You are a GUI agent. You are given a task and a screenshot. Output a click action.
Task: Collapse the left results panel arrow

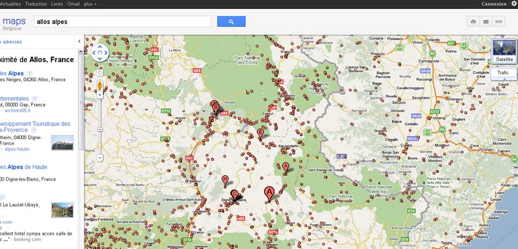pos(79,42)
